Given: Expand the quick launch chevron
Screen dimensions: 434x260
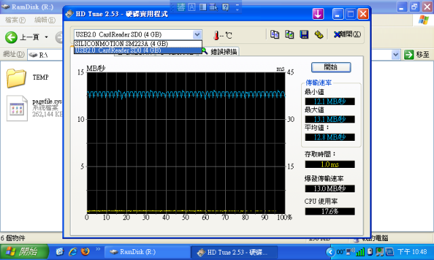Looking at the screenshot, I should pos(98,249).
